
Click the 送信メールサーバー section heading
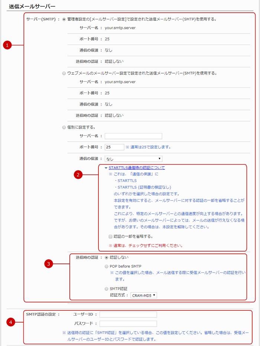(32, 6)
